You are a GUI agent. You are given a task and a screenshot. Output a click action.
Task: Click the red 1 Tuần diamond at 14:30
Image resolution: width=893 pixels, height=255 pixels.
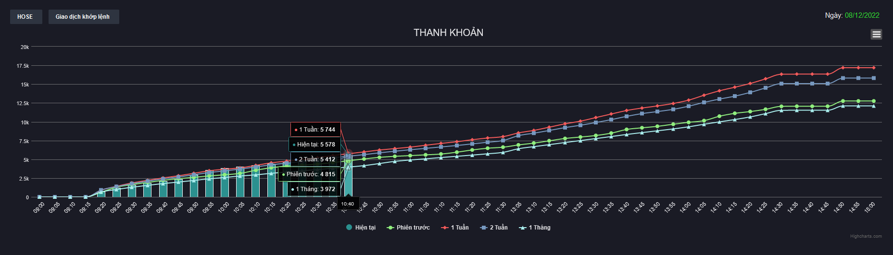pos(781,74)
